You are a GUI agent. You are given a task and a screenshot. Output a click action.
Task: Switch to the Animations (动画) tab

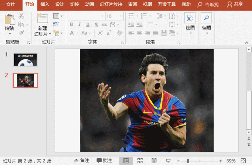click(x=89, y=4)
